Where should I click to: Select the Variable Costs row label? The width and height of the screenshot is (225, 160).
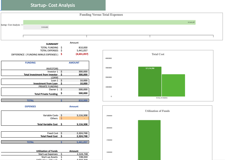[x=51, y=115]
